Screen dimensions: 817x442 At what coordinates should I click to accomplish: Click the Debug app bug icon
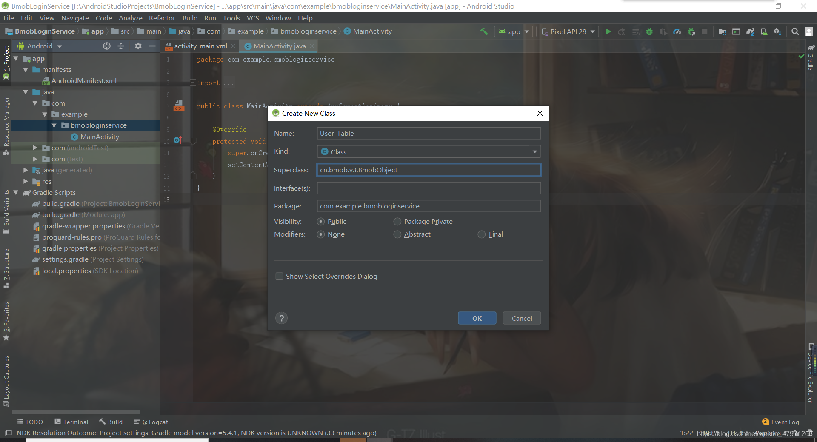pos(649,31)
